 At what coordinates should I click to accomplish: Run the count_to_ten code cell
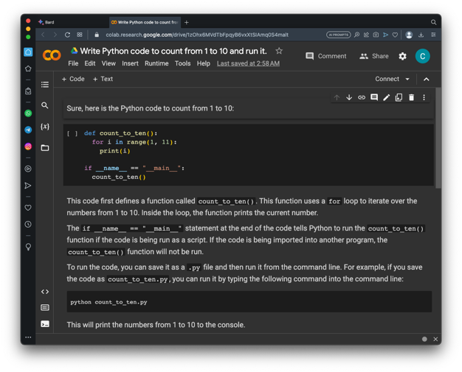72,134
